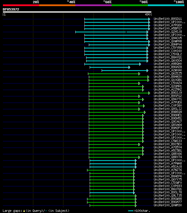
Task: Click the UniRef100_B9REQ9 label
Action: [168, 112]
